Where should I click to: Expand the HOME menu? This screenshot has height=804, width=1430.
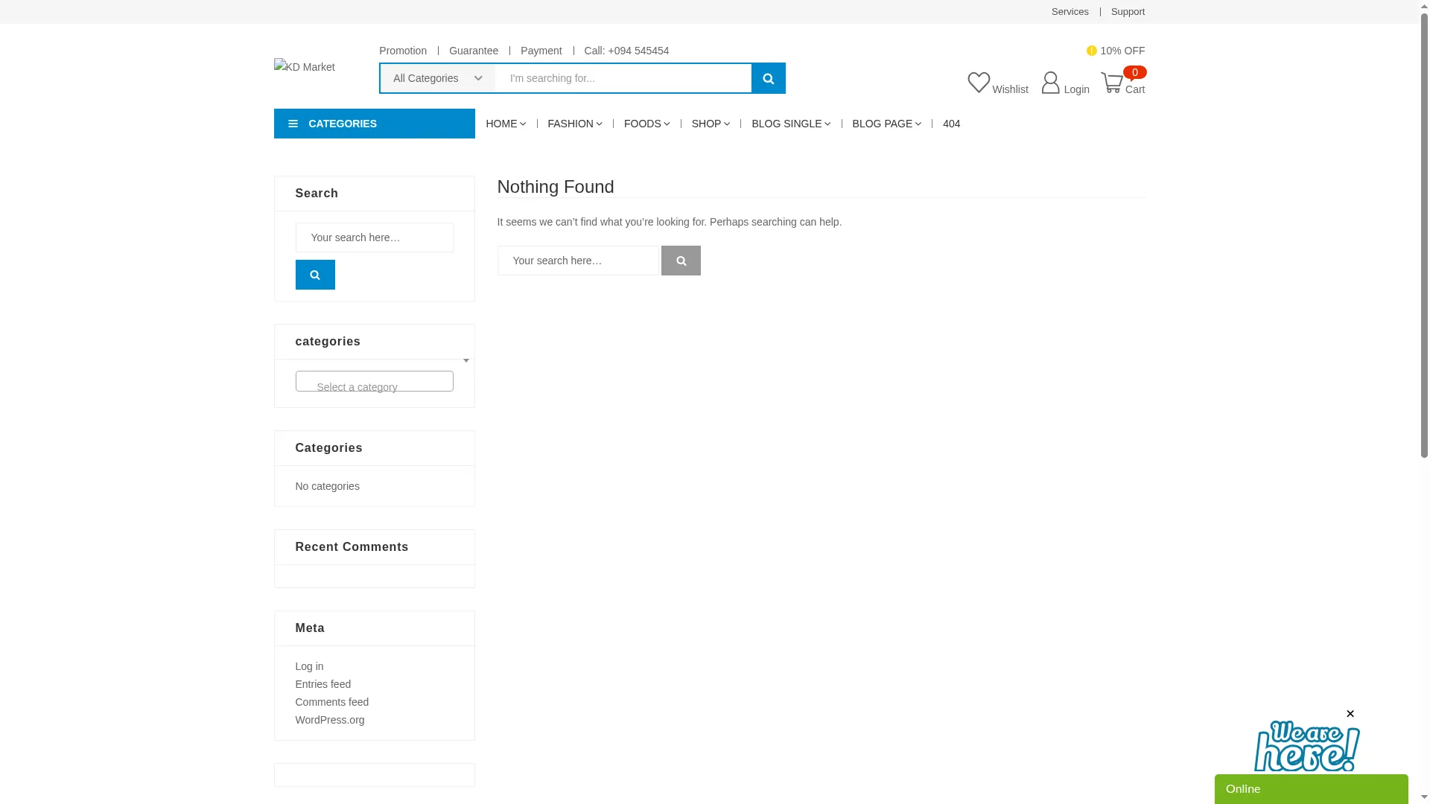(506, 124)
